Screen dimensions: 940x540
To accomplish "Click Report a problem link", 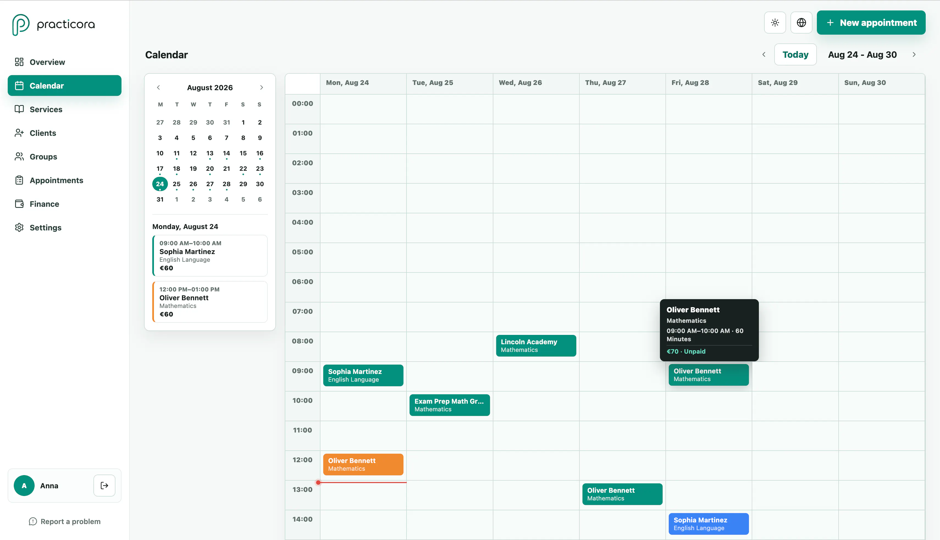I will (x=65, y=522).
